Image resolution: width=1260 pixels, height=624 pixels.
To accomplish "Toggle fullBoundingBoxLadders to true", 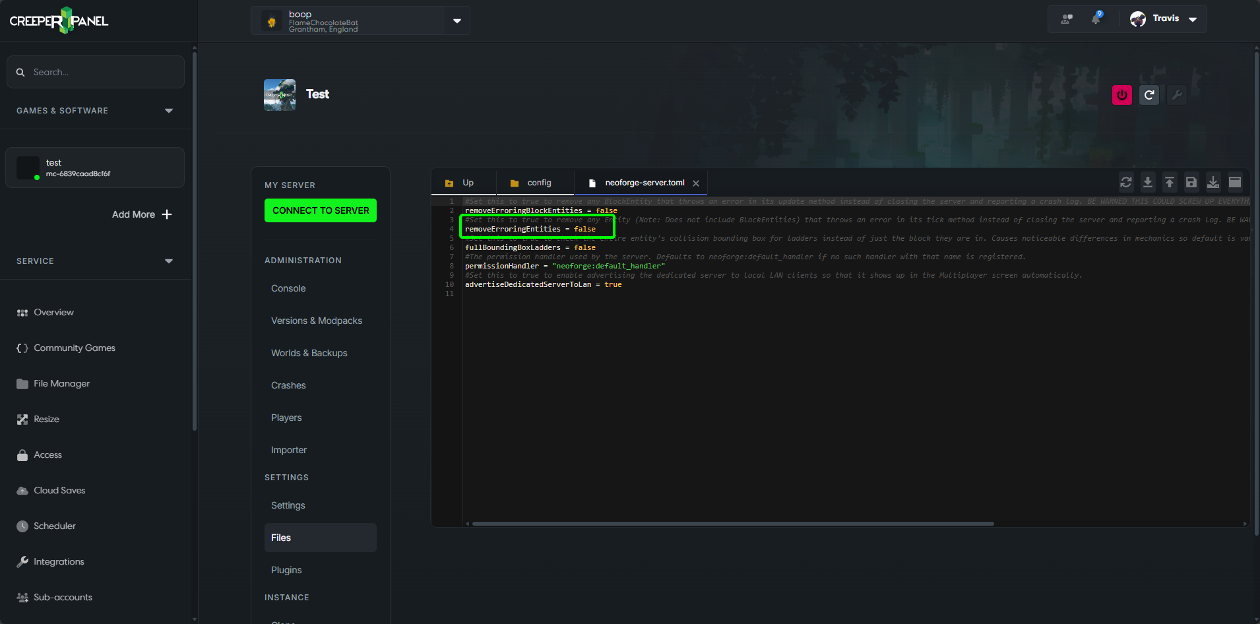I will [x=584, y=247].
